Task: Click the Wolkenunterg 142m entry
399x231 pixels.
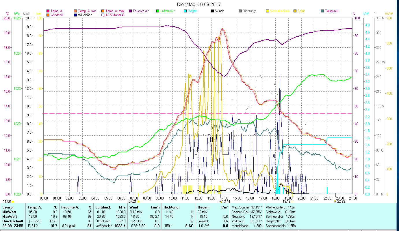Action: pyautogui.click(x=281, y=207)
